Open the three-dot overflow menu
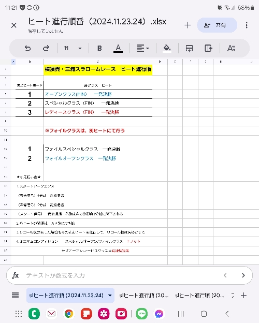 tap(247, 25)
